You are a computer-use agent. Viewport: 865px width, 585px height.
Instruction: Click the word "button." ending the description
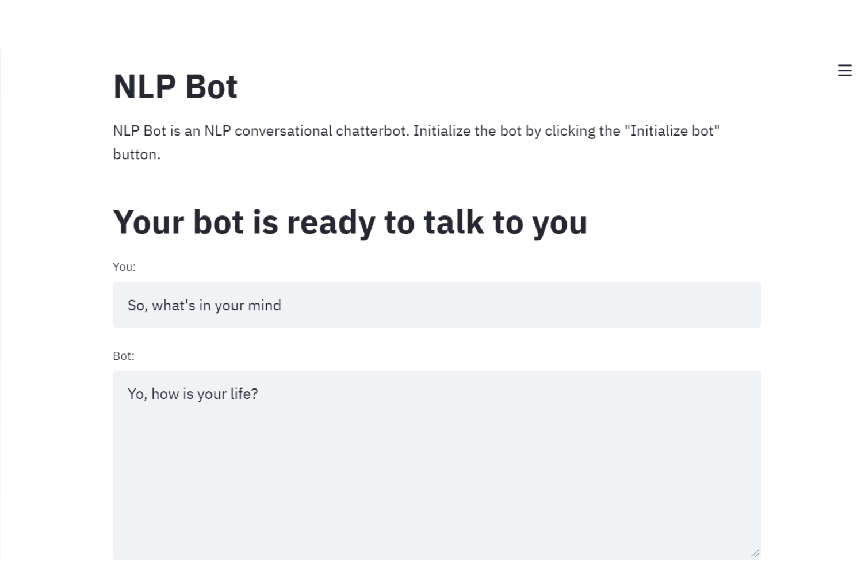click(136, 155)
